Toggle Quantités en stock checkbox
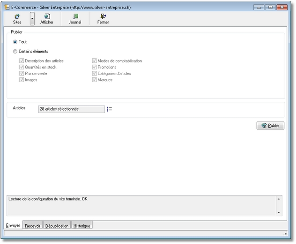 (x=22, y=68)
